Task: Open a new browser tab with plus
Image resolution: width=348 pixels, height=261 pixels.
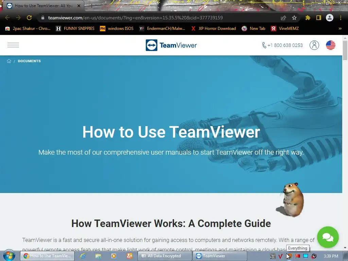Action: 91,6
